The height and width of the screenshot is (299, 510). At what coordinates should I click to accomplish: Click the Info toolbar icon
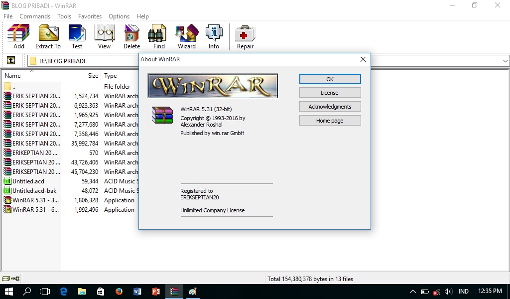click(214, 36)
